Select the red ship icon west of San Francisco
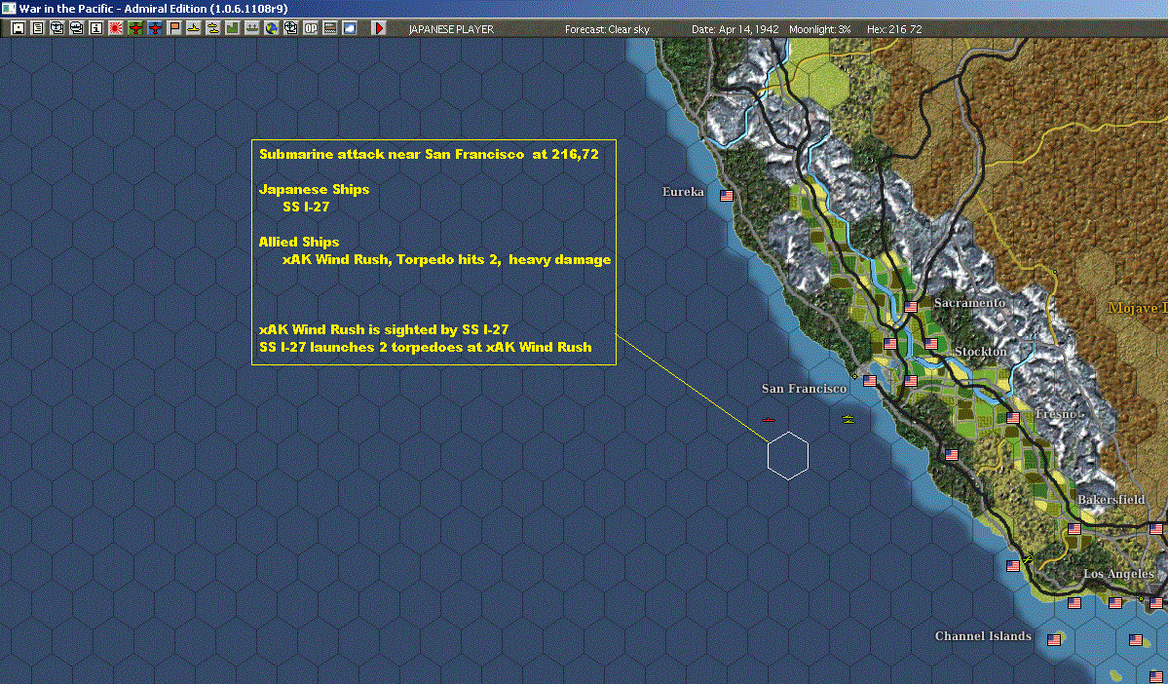This screenshot has height=684, width=1168. coord(769,420)
